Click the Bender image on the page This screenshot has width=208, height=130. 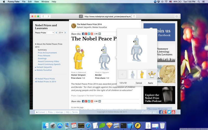(x=105, y=57)
